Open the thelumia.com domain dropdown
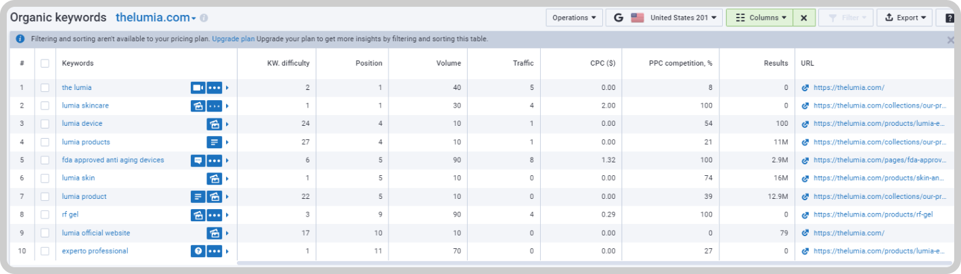 pos(156,18)
